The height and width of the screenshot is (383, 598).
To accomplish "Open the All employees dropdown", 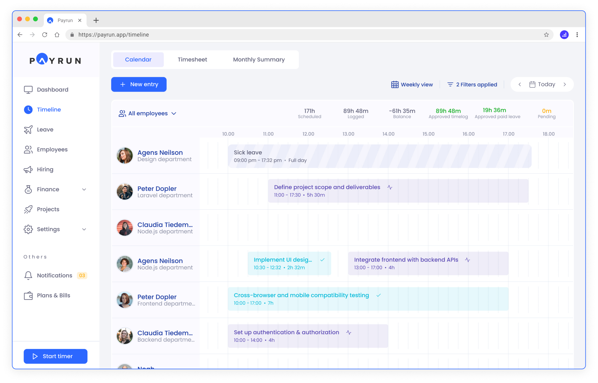I will point(148,114).
